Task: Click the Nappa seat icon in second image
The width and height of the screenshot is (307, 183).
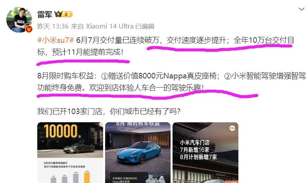Action: click(156, 178)
